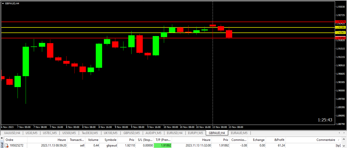
Task: Click the active GBPAUD,H4 chart tab
Action: coord(217,133)
